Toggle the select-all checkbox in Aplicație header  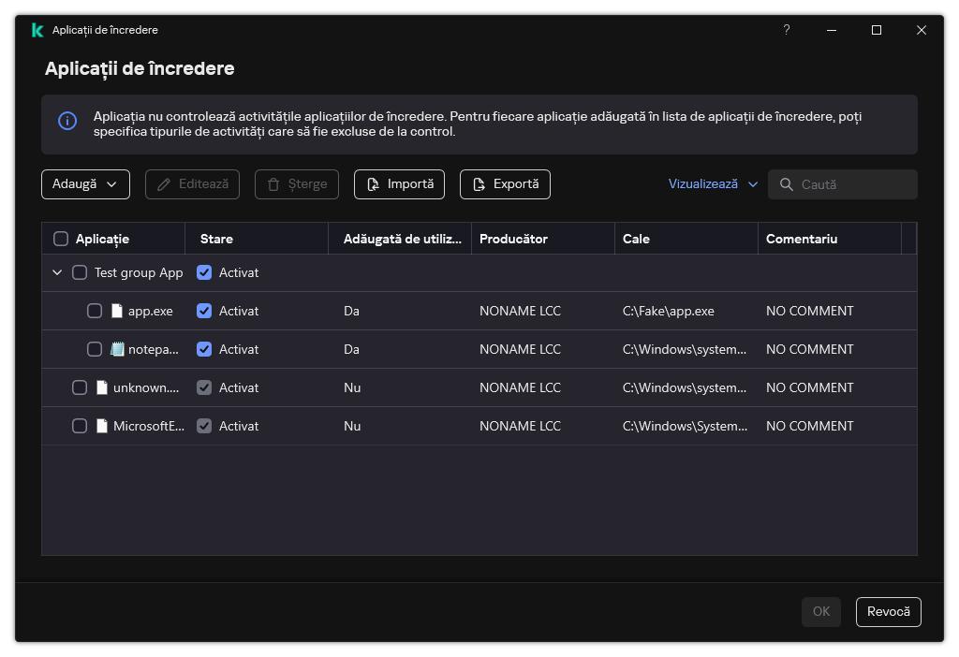pyautogui.click(x=61, y=239)
